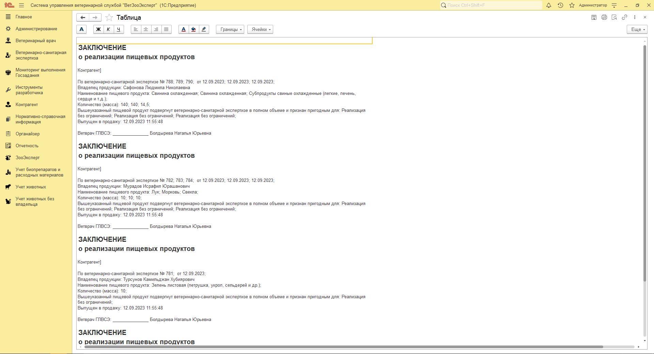This screenshot has width=654, height=354.
Task: Close the Таблица tab
Action: click(x=645, y=17)
